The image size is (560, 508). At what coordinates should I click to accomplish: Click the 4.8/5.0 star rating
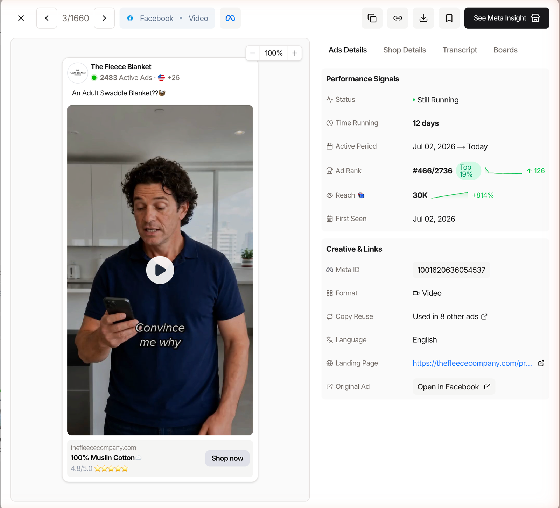[x=99, y=468]
